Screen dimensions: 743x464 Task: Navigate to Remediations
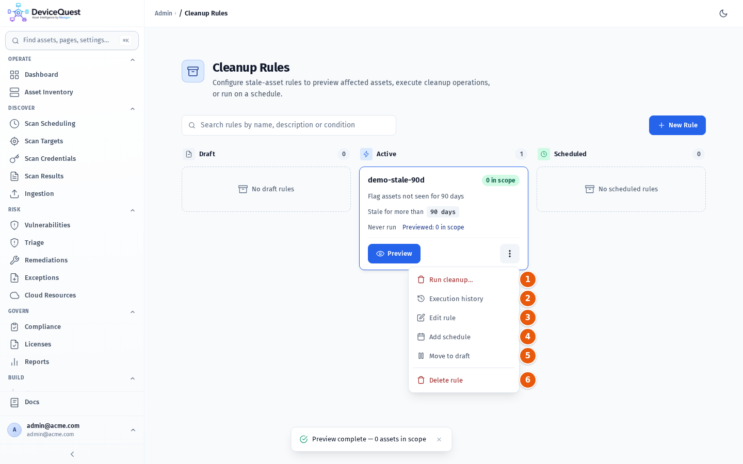tap(72, 260)
